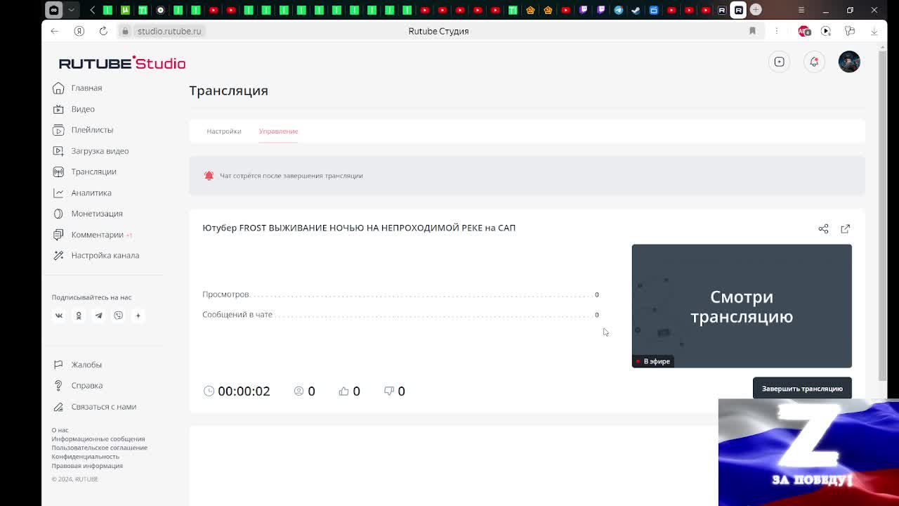
Task: Open the stream in new window icon
Action: 846,228
